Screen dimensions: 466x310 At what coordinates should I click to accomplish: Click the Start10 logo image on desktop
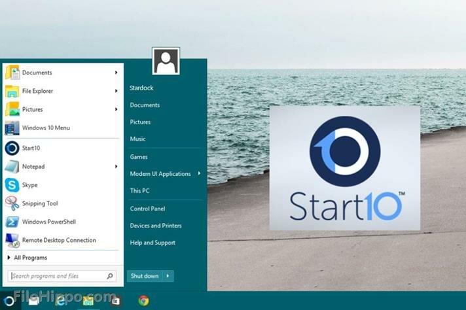tap(345, 168)
